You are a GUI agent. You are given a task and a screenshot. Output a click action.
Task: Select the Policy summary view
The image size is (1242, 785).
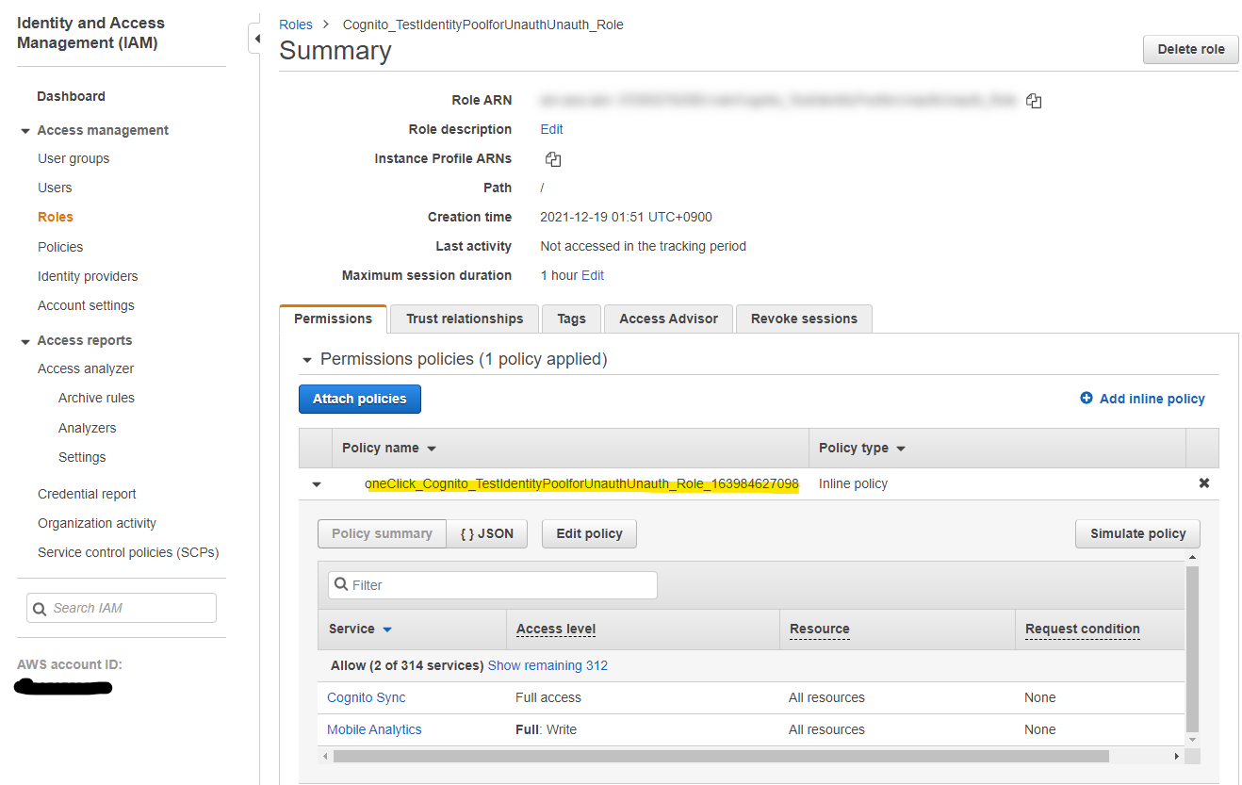click(x=382, y=533)
